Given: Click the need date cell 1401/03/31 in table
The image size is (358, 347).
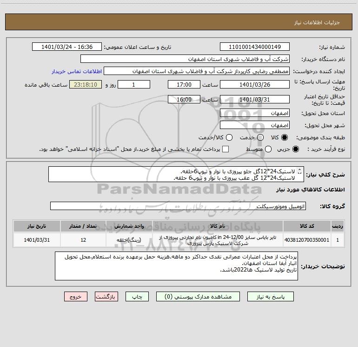Looking at the screenshot, I should (x=37, y=240).
